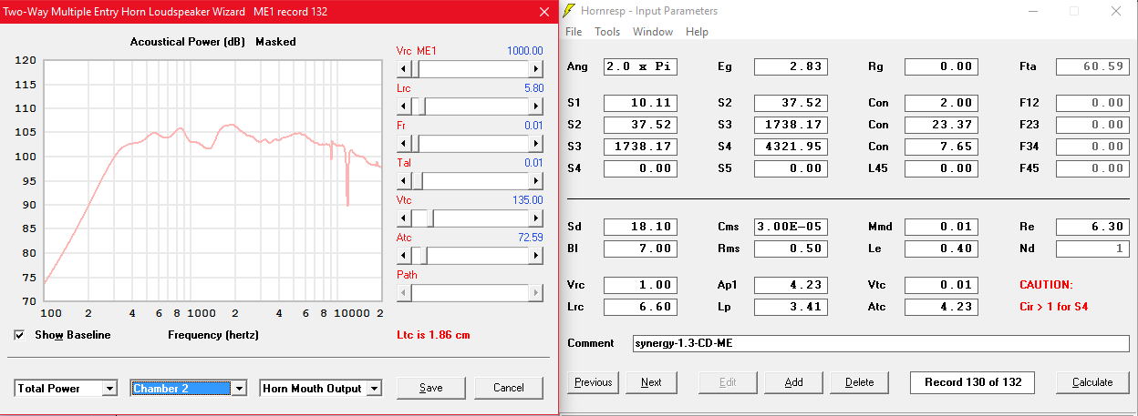Click the Hornresp window close button

[1115, 11]
